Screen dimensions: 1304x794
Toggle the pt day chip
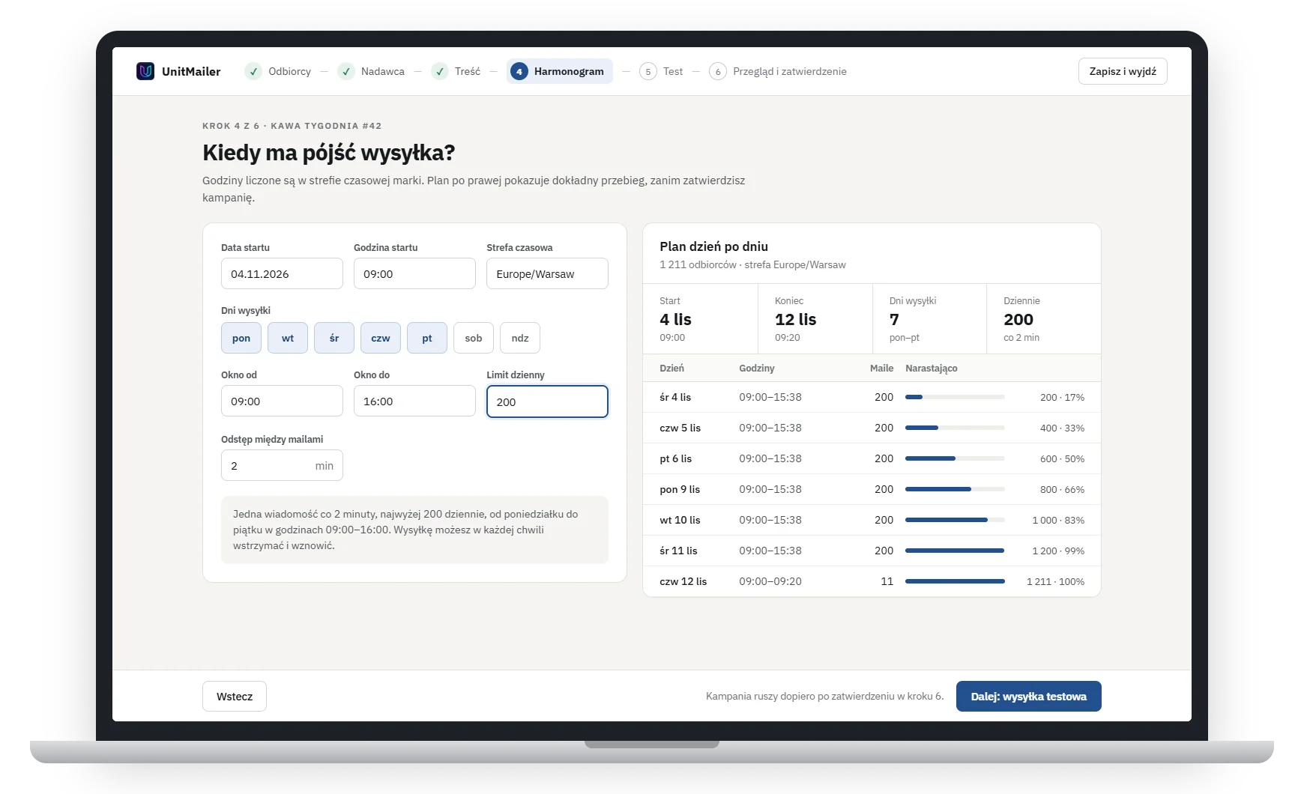[x=427, y=338]
